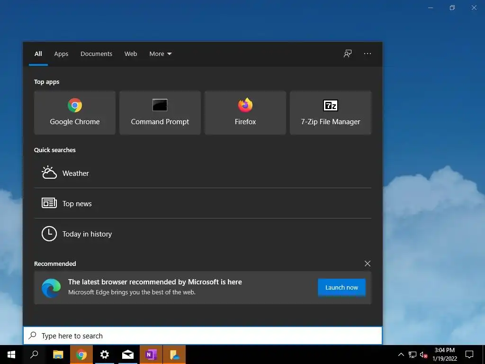Open the Mail app in the taskbar
This screenshot has height=364, width=485.
pos(128,355)
